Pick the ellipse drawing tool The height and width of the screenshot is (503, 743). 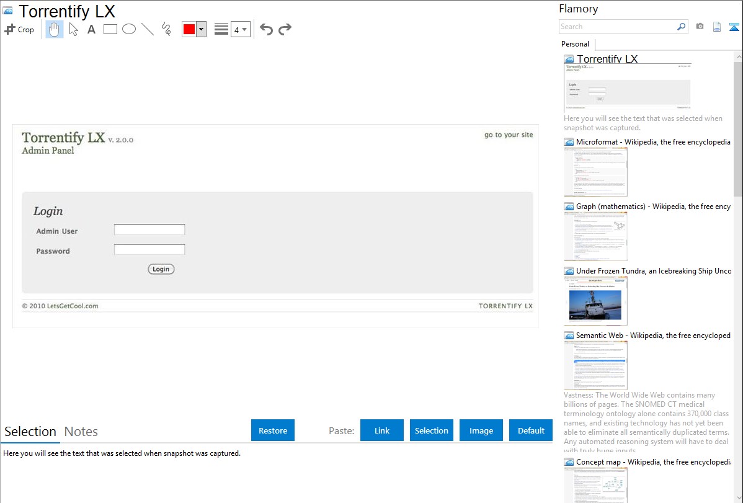129,29
